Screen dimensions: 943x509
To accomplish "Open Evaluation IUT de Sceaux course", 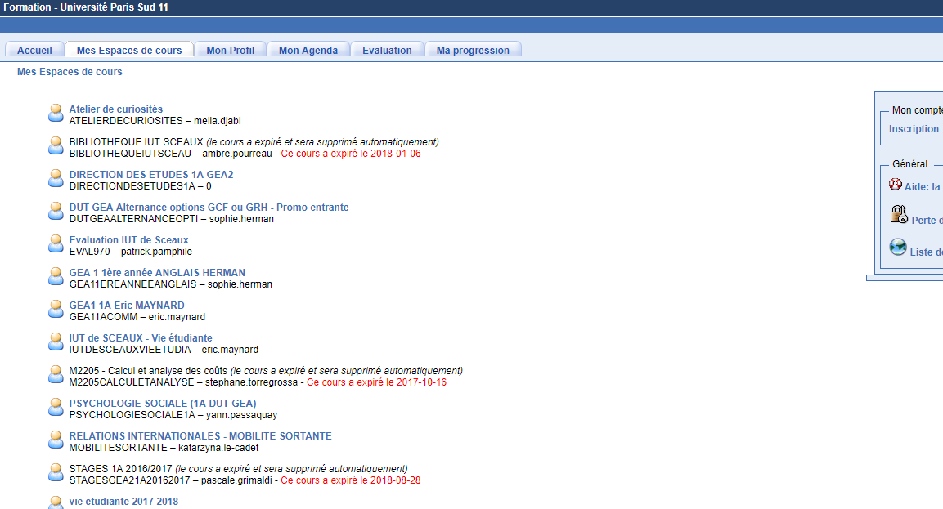I will coord(128,239).
